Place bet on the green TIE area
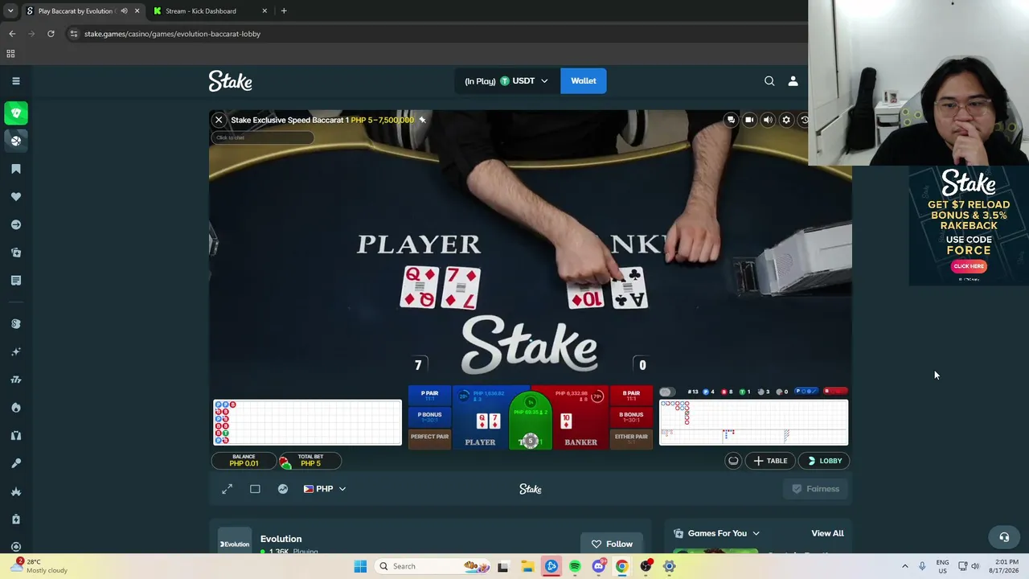Viewport: 1029px width, 579px height. (x=530, y=420)
